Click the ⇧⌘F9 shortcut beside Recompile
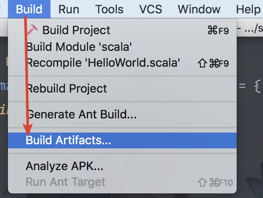This screenshot has width=263, height=198. point(213,63)
